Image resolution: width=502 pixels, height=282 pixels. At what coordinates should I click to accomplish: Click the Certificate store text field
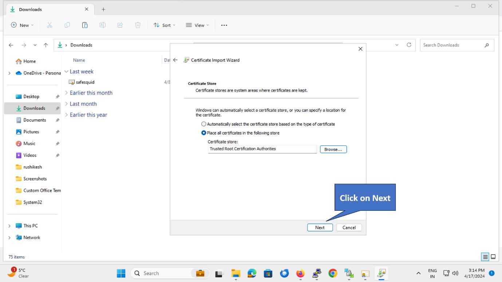coord(262,149)
